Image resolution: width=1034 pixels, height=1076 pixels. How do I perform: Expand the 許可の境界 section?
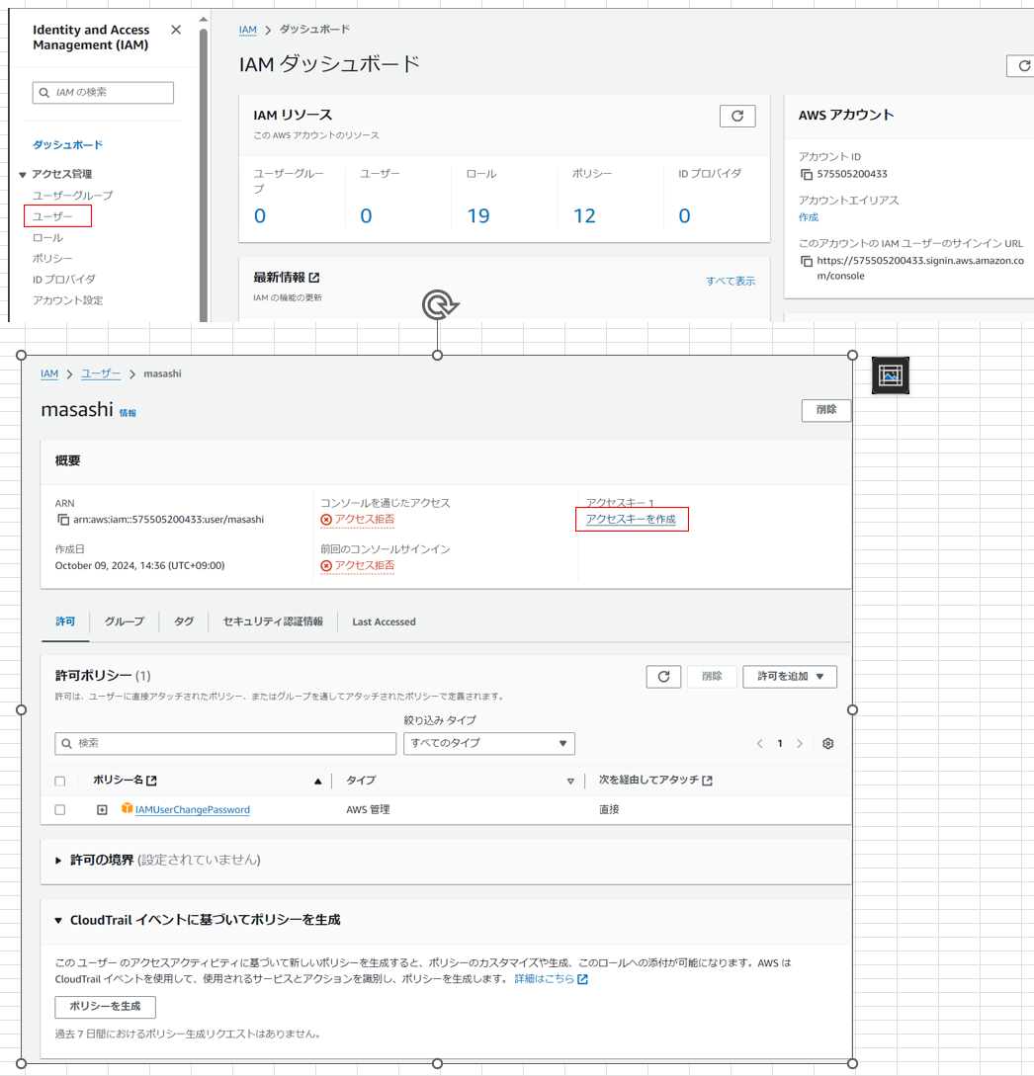pos(58,861)
